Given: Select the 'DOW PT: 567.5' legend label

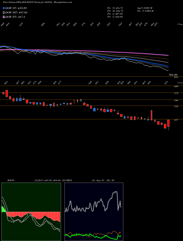Looking at the screenshot, I should [15, 17].
